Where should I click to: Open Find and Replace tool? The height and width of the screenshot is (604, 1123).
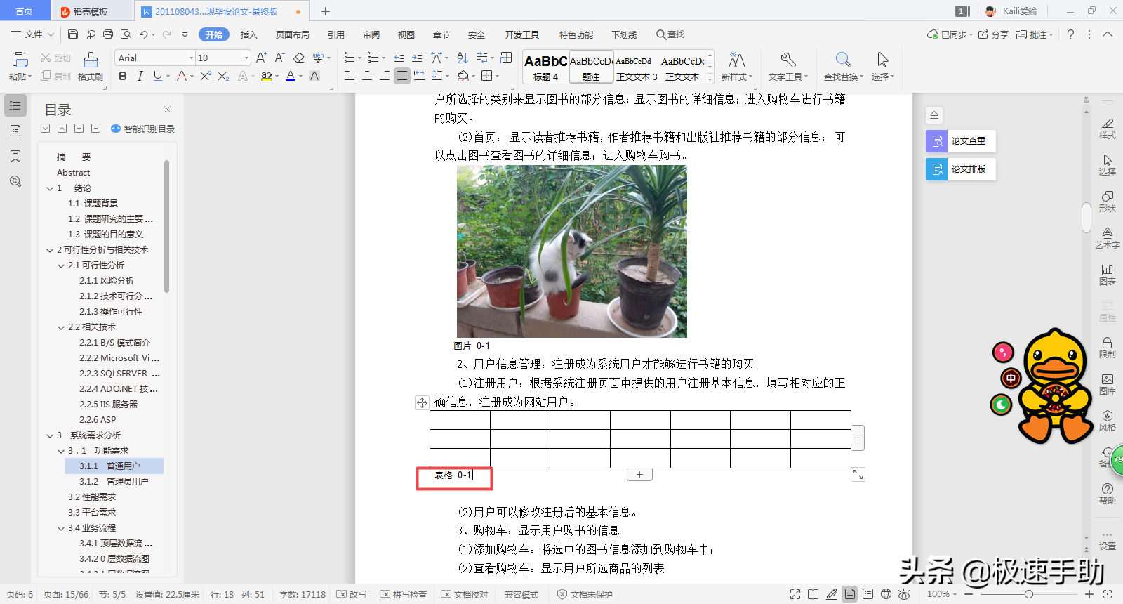[x=843, y=66]
